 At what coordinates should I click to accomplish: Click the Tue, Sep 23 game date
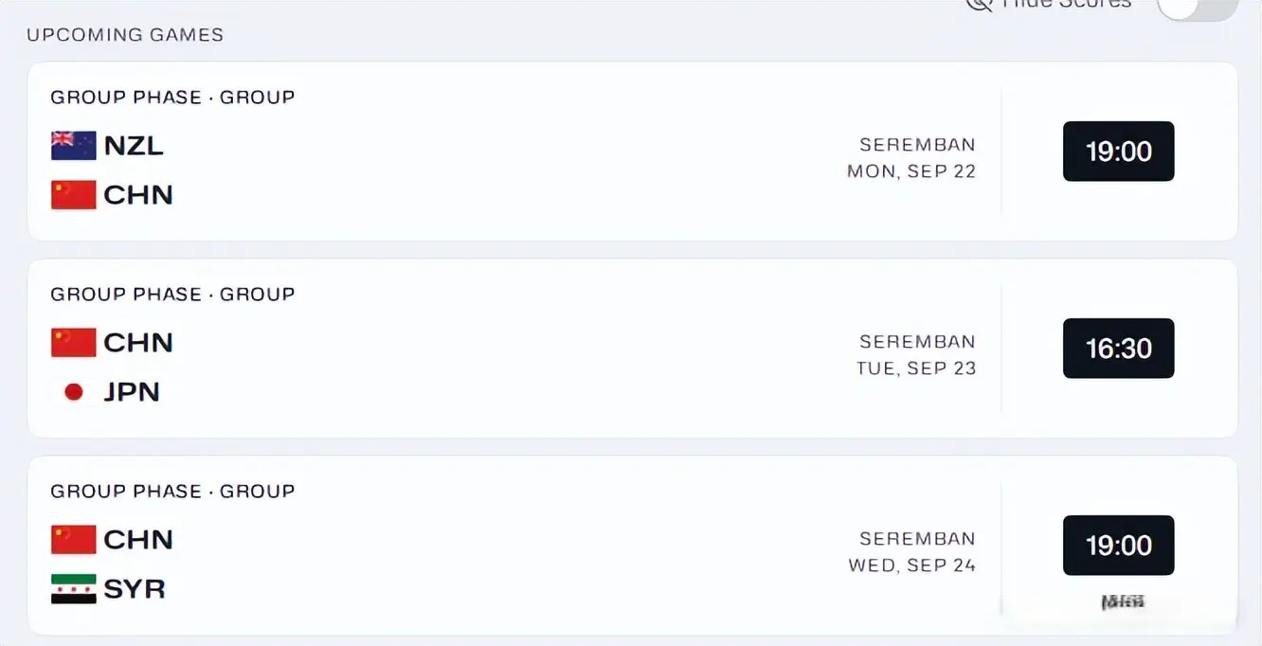[915, 368]
